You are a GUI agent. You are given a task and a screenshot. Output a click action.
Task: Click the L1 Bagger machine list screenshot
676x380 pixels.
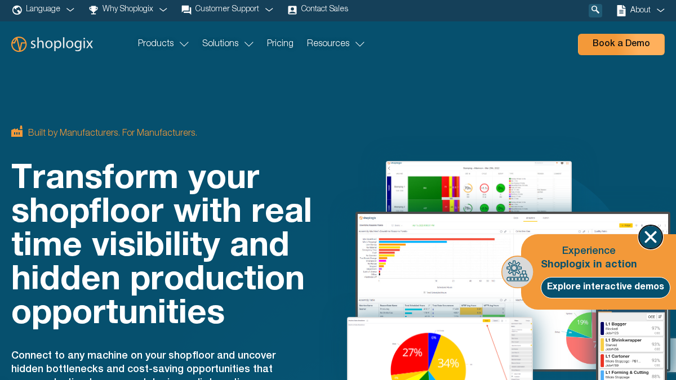pos(631,345)
